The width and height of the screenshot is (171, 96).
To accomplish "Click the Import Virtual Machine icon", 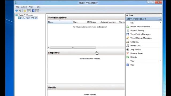I will coord(128,27).
